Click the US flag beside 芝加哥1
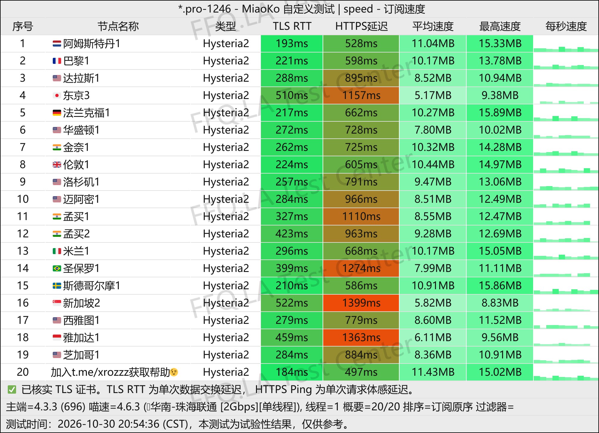Screen dimensions: 599x433 coord(57,355)
